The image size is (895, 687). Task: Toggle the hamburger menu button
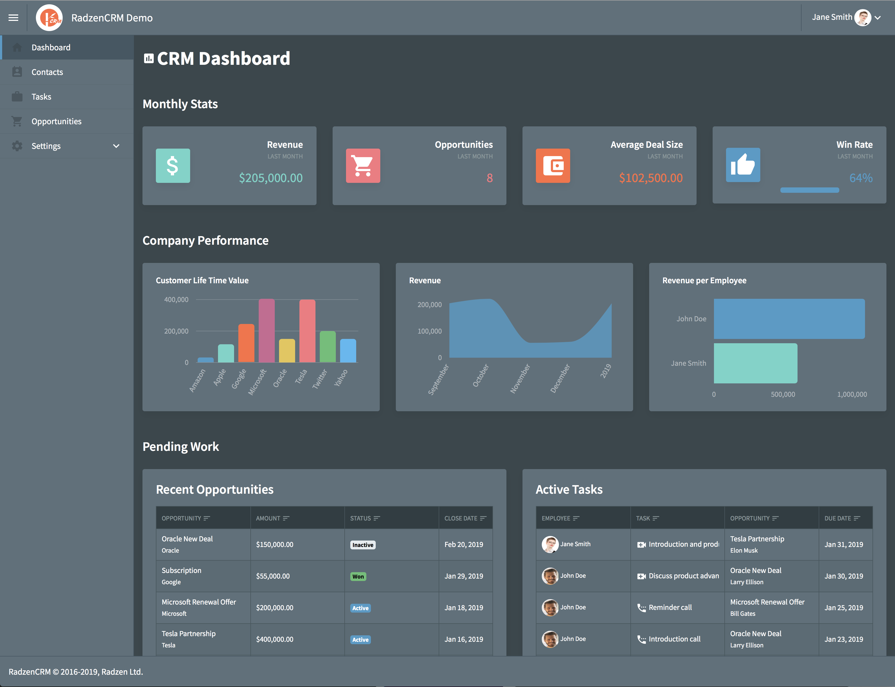coord(13,17)
